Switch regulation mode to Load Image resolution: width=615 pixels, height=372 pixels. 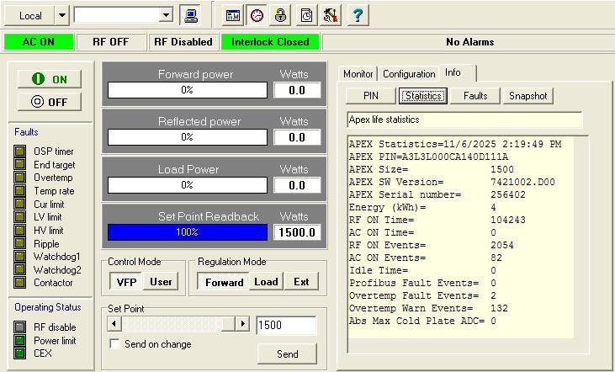tap(266, 282)
